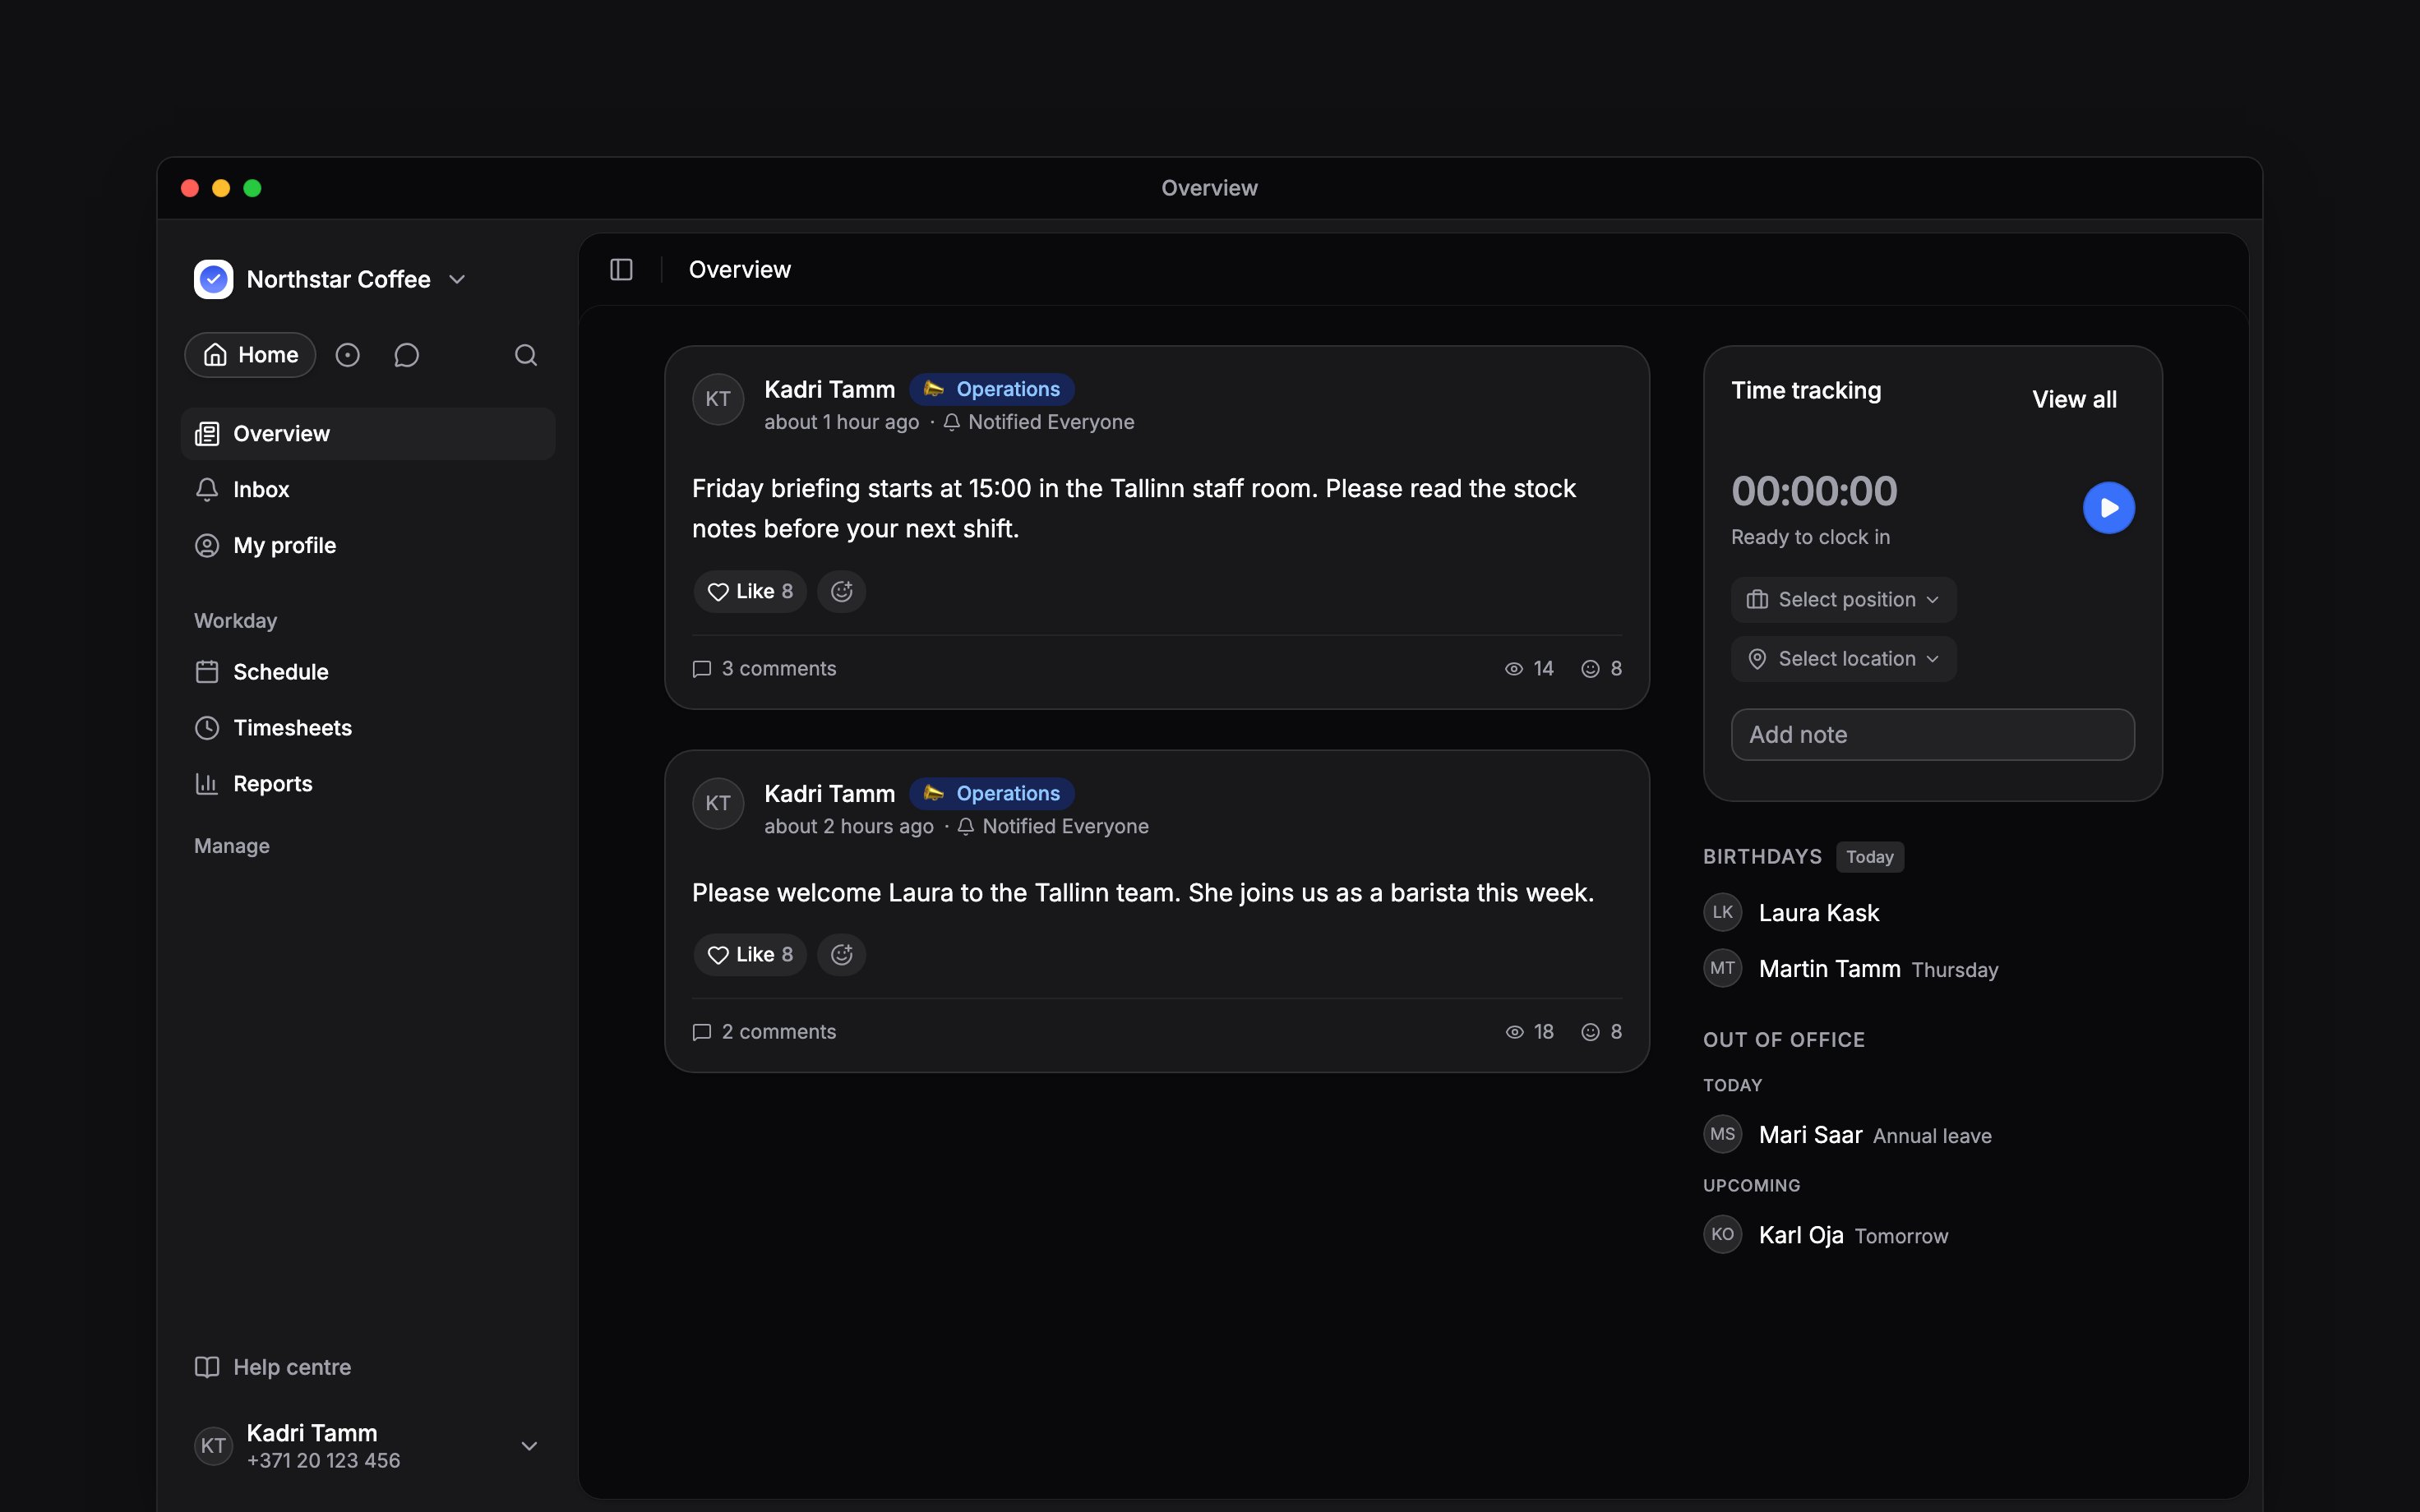This screenshot has height=1512, width=2420.
Task: Click the Today badge beside Birthdays
Action: (1869, 857)
